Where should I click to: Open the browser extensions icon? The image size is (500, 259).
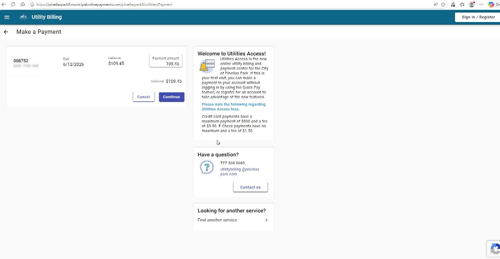453,4
